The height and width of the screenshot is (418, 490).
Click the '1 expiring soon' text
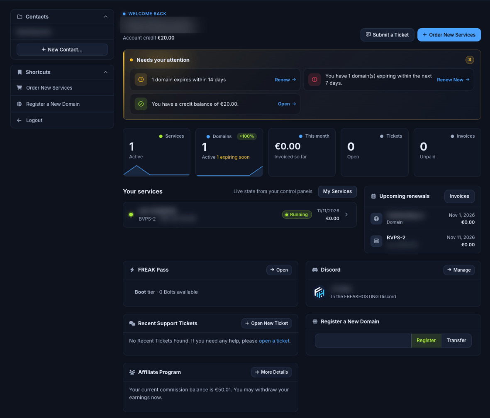(233, 157)
